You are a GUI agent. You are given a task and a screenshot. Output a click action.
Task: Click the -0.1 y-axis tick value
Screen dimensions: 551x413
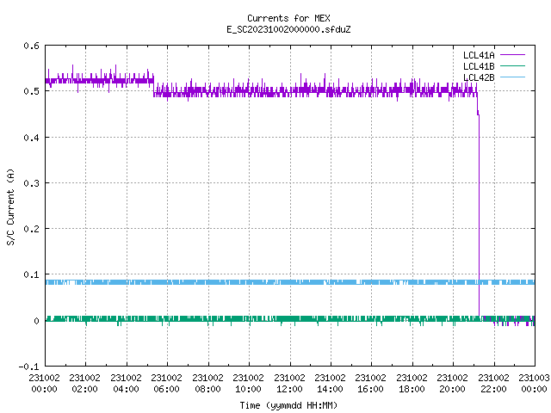(x=28, y=367)
